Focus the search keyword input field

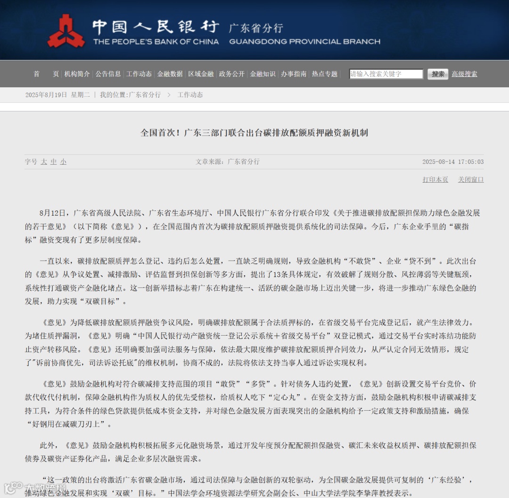[x=386, y=74]
